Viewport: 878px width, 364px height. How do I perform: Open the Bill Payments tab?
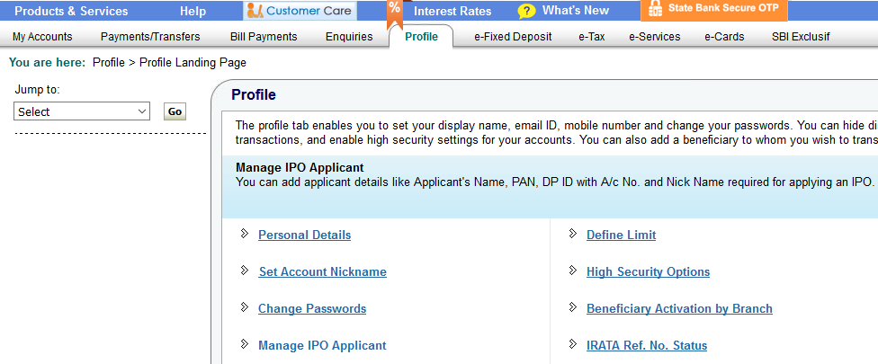click(x=264, y=37)
